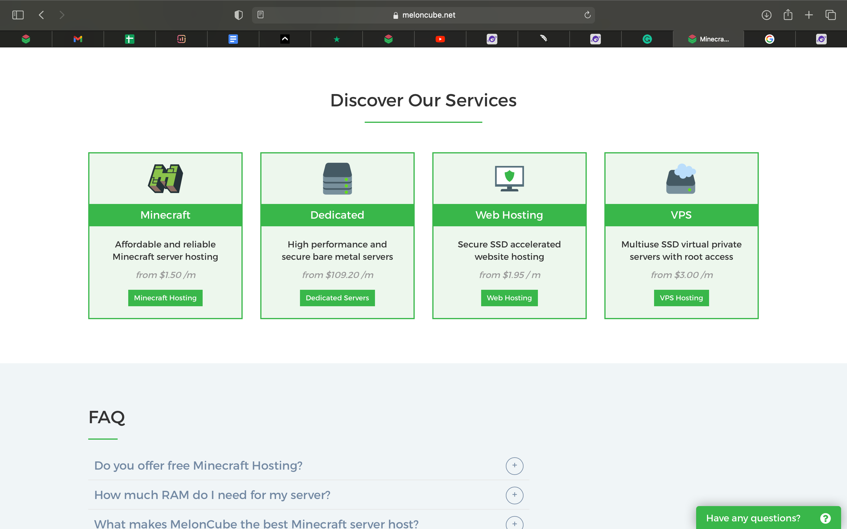Toggle the Safari sidebar

pos(18,15)
